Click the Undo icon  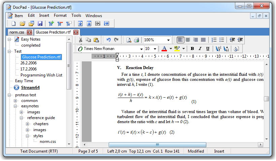(x=108, y=40)
